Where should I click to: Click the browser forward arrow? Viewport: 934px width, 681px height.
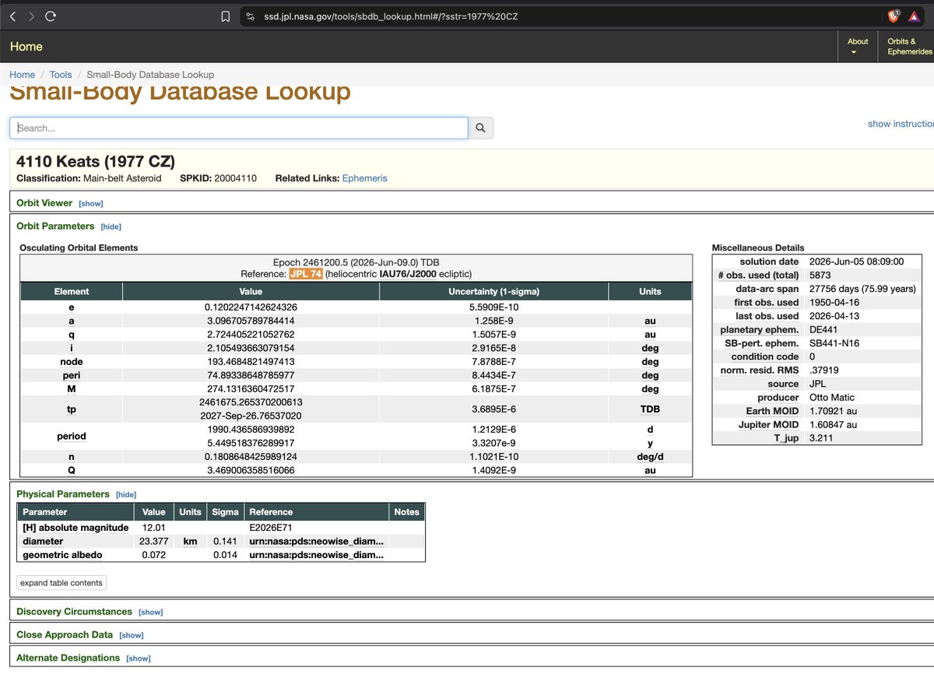click(31, 16)
